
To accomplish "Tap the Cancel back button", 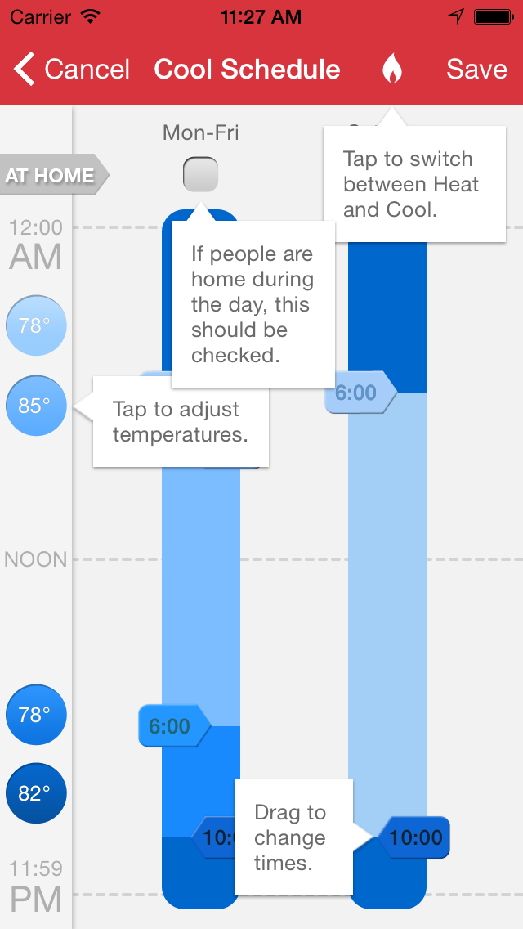I will [x=72, y=70].
